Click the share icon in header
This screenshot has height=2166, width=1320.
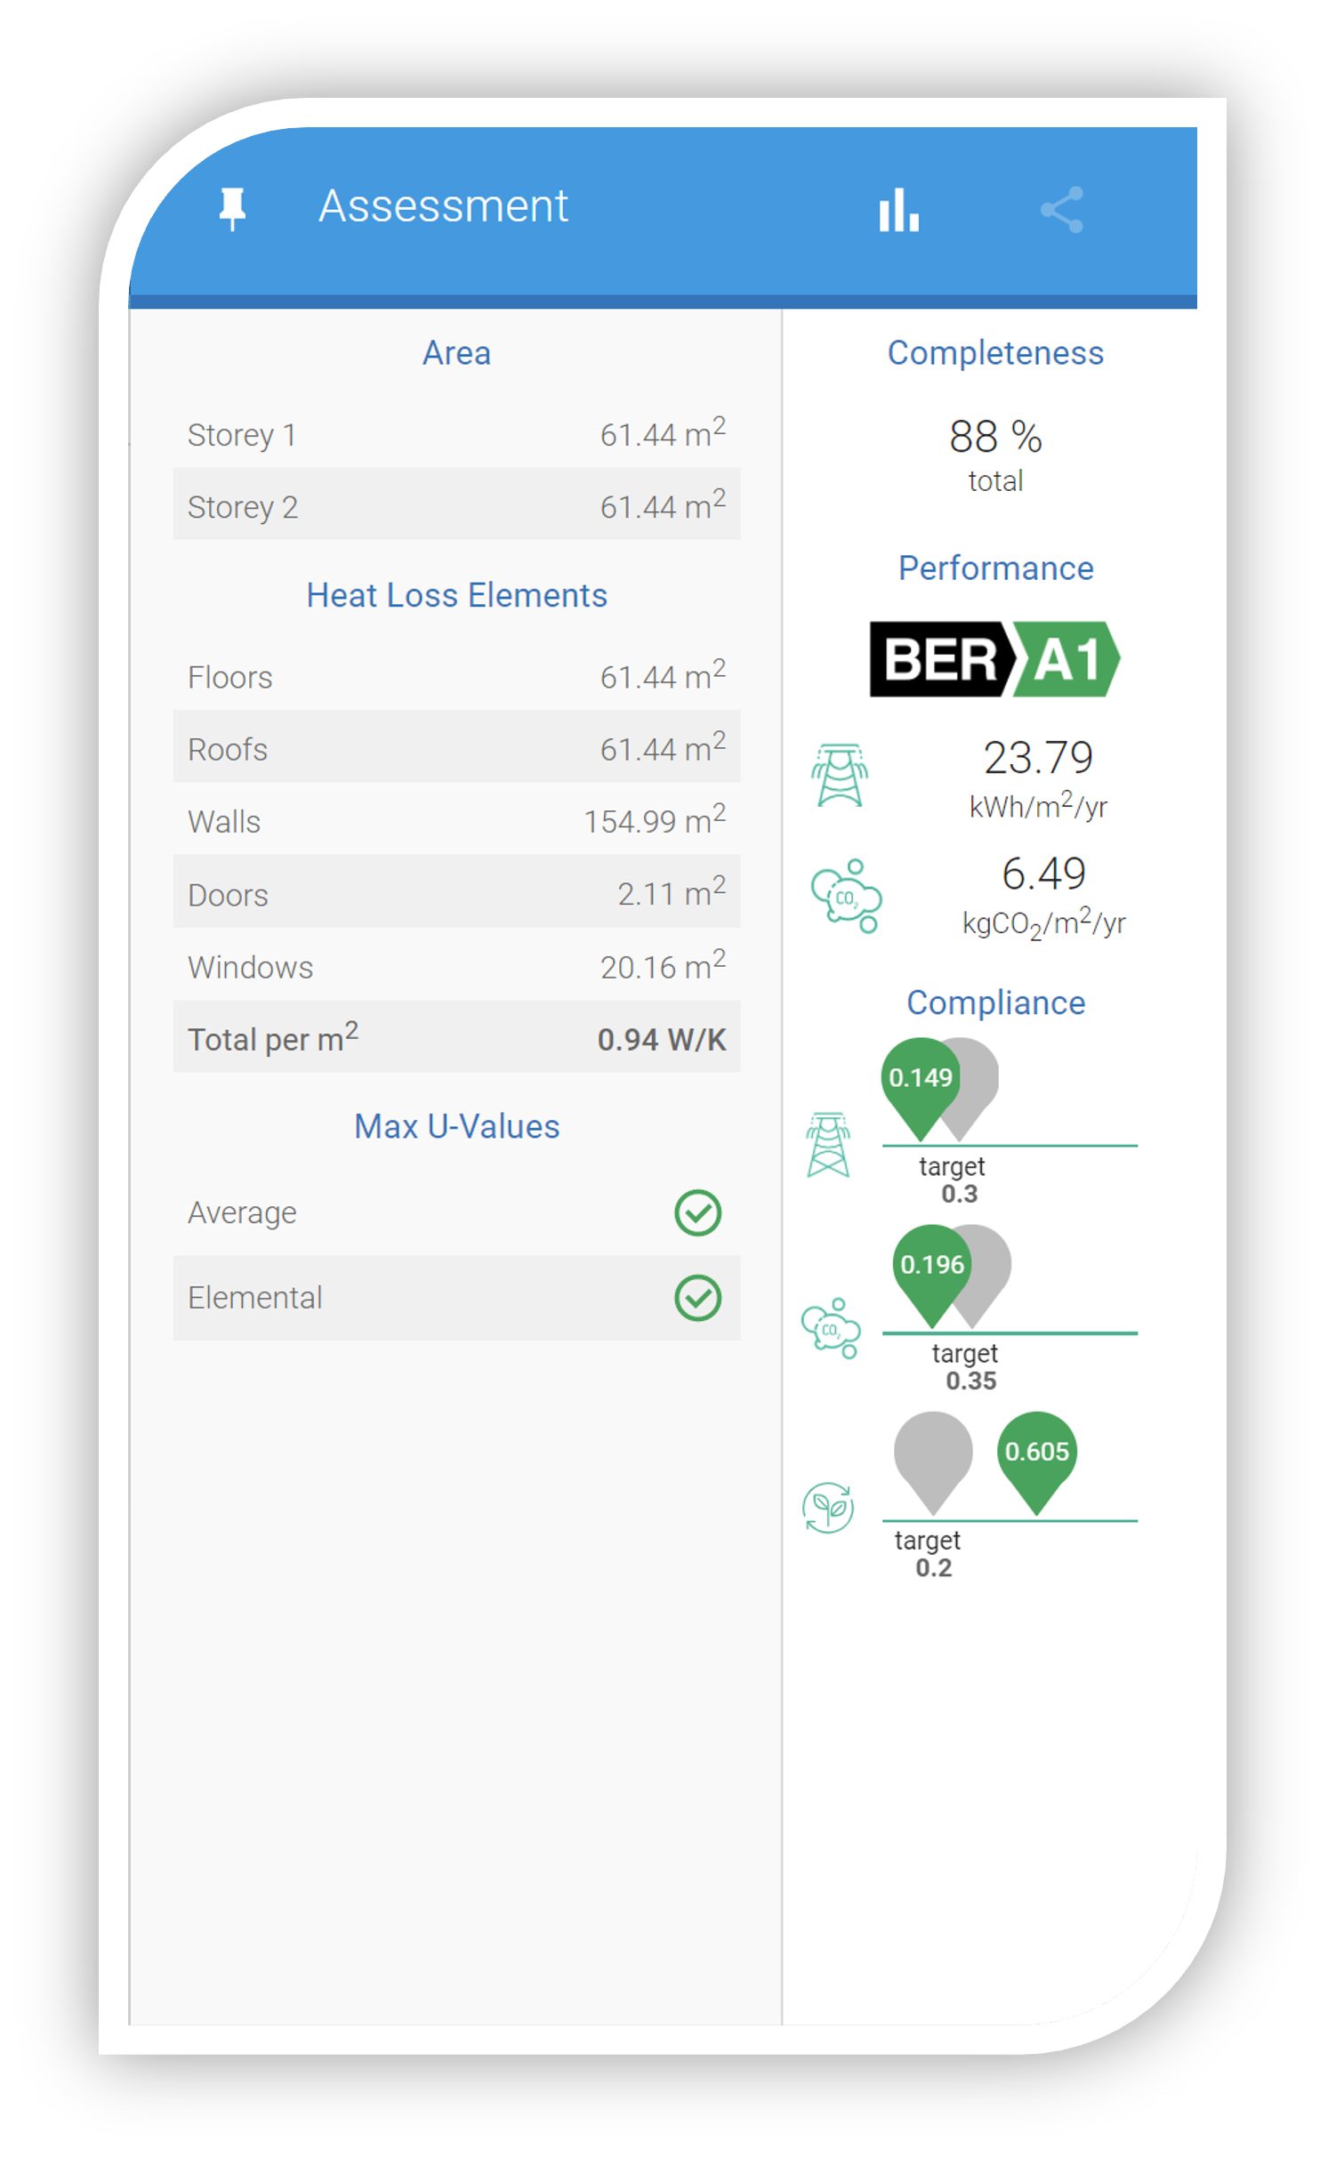tap(1062, 210)
